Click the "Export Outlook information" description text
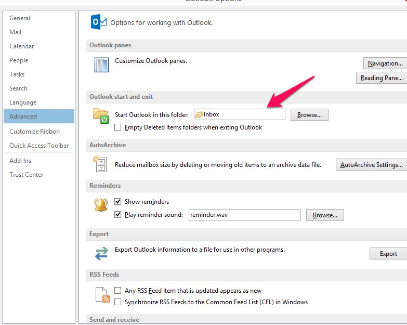 click(x=200, y=250)
